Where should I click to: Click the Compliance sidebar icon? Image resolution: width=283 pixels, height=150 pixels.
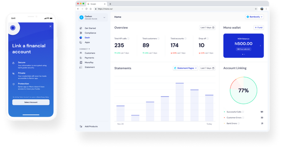click(x=81, y=33)
